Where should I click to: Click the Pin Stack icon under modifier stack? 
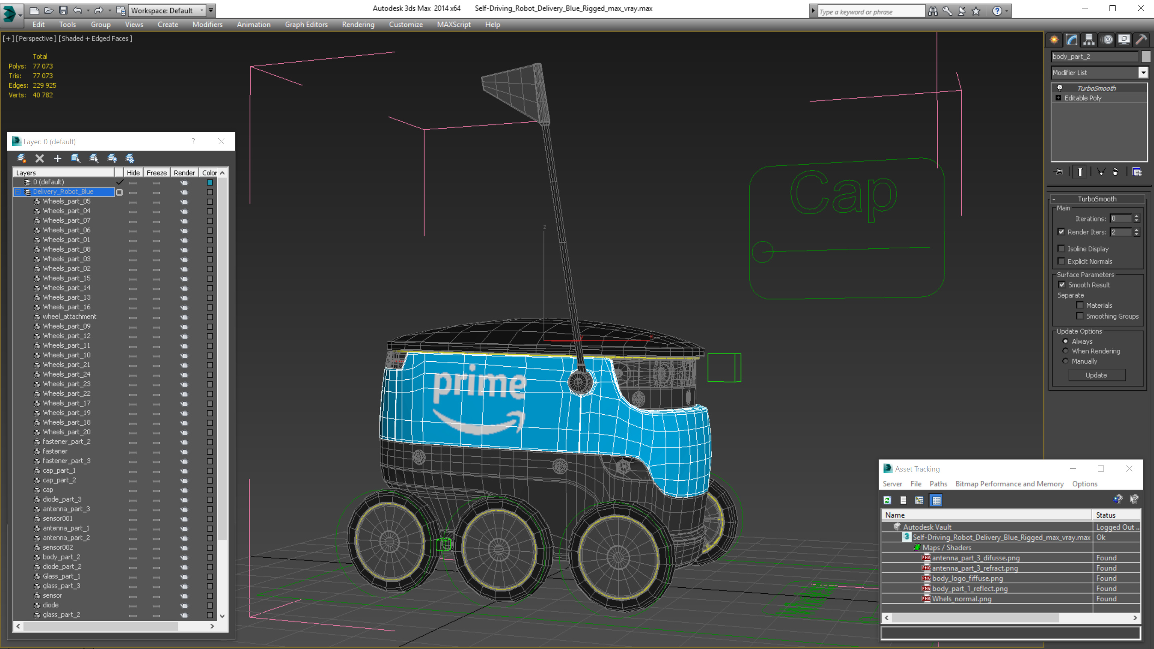(1059, 172)
